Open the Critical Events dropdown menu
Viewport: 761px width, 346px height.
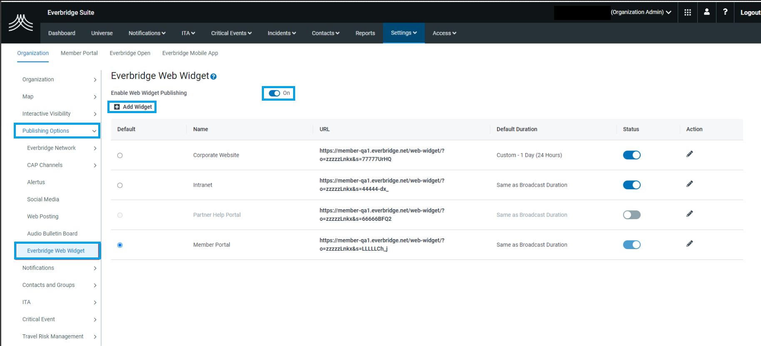point(231,33)
